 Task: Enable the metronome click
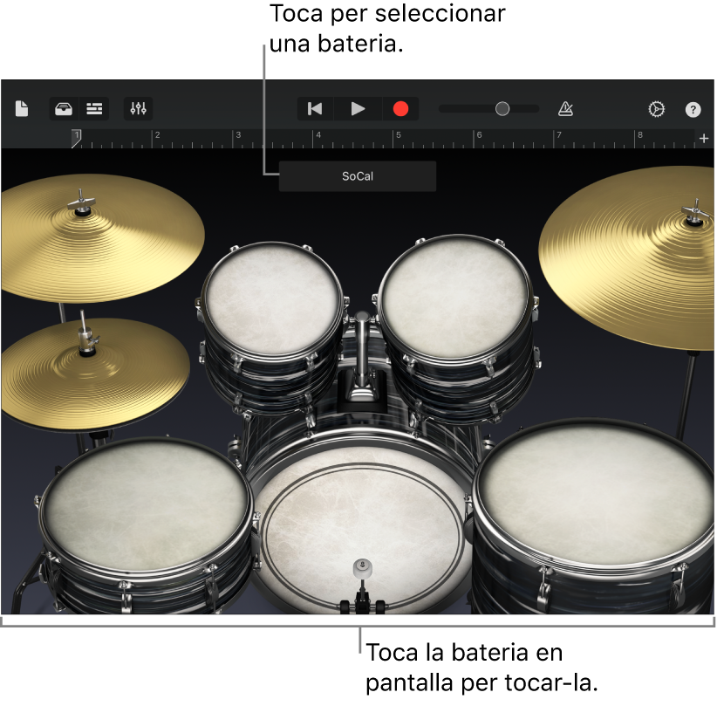[x=567, y=108]
